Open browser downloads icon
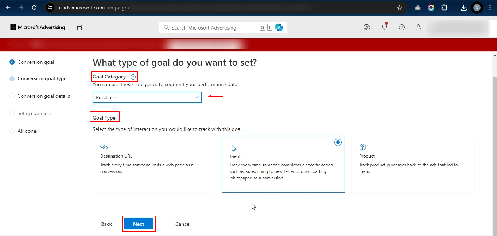497x236 pixels. coord(464,8)
